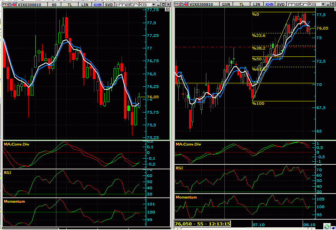This screenshot has height=230, width=336.
Task: Click the SVD button in right chart
Action: point(281,4)
